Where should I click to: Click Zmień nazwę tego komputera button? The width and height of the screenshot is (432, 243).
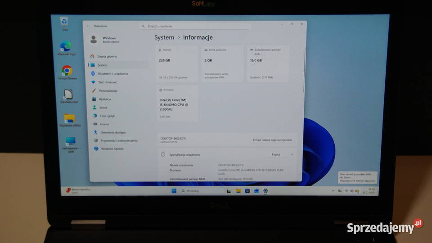click(272, 140)
